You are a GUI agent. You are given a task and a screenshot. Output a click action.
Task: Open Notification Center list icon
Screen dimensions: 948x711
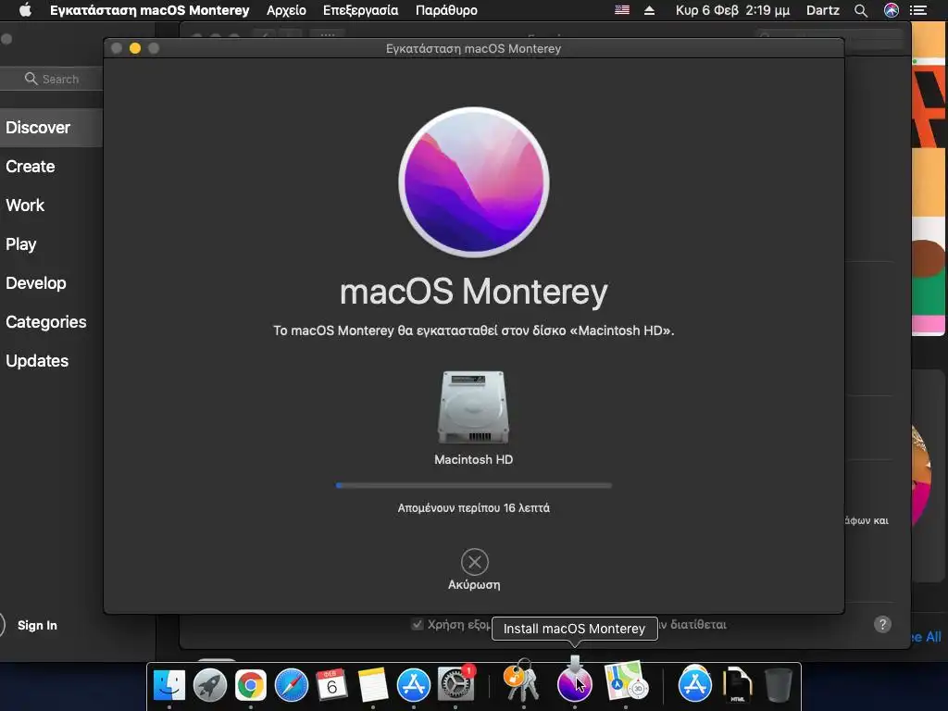pos(918,10)
